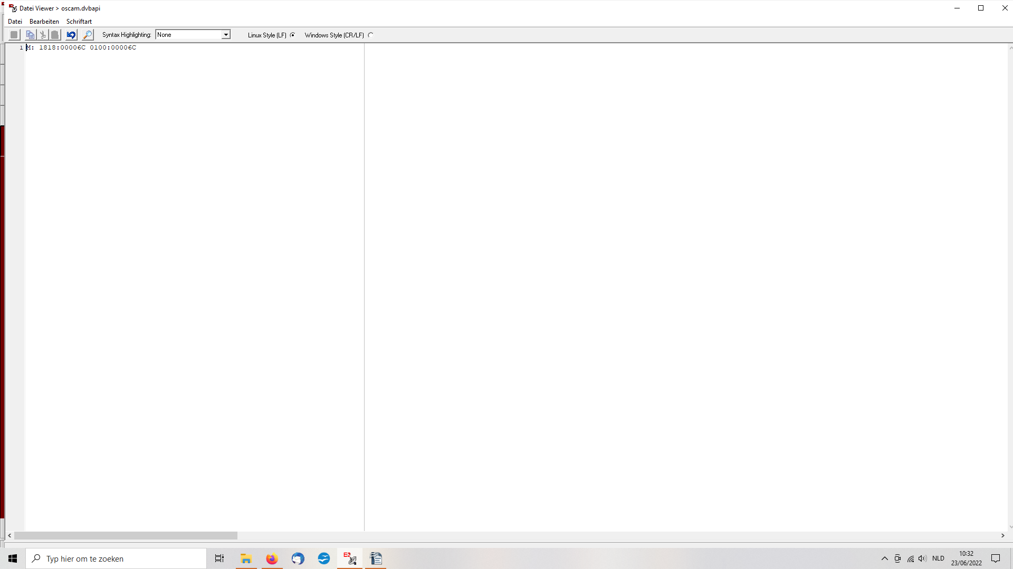Click the Cut scissors icon

point(43,35)
